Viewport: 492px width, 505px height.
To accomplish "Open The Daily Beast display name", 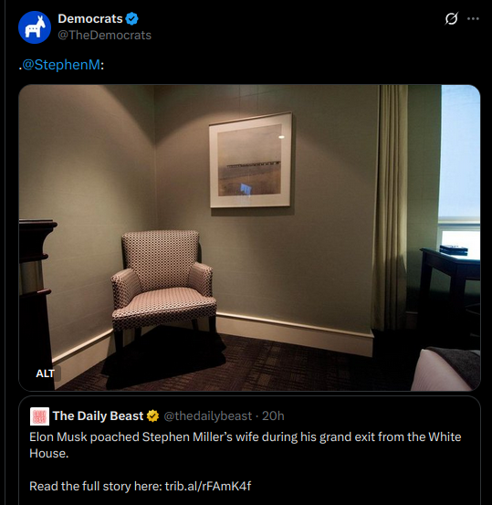I will [x=98, y=416].
